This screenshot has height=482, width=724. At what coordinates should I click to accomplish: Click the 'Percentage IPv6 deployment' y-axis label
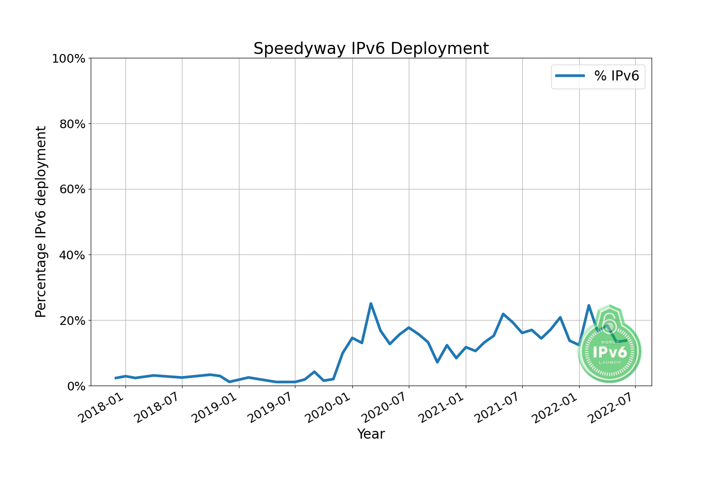coord(41,222)
